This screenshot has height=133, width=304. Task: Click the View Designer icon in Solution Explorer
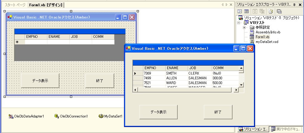click(246, 11)
